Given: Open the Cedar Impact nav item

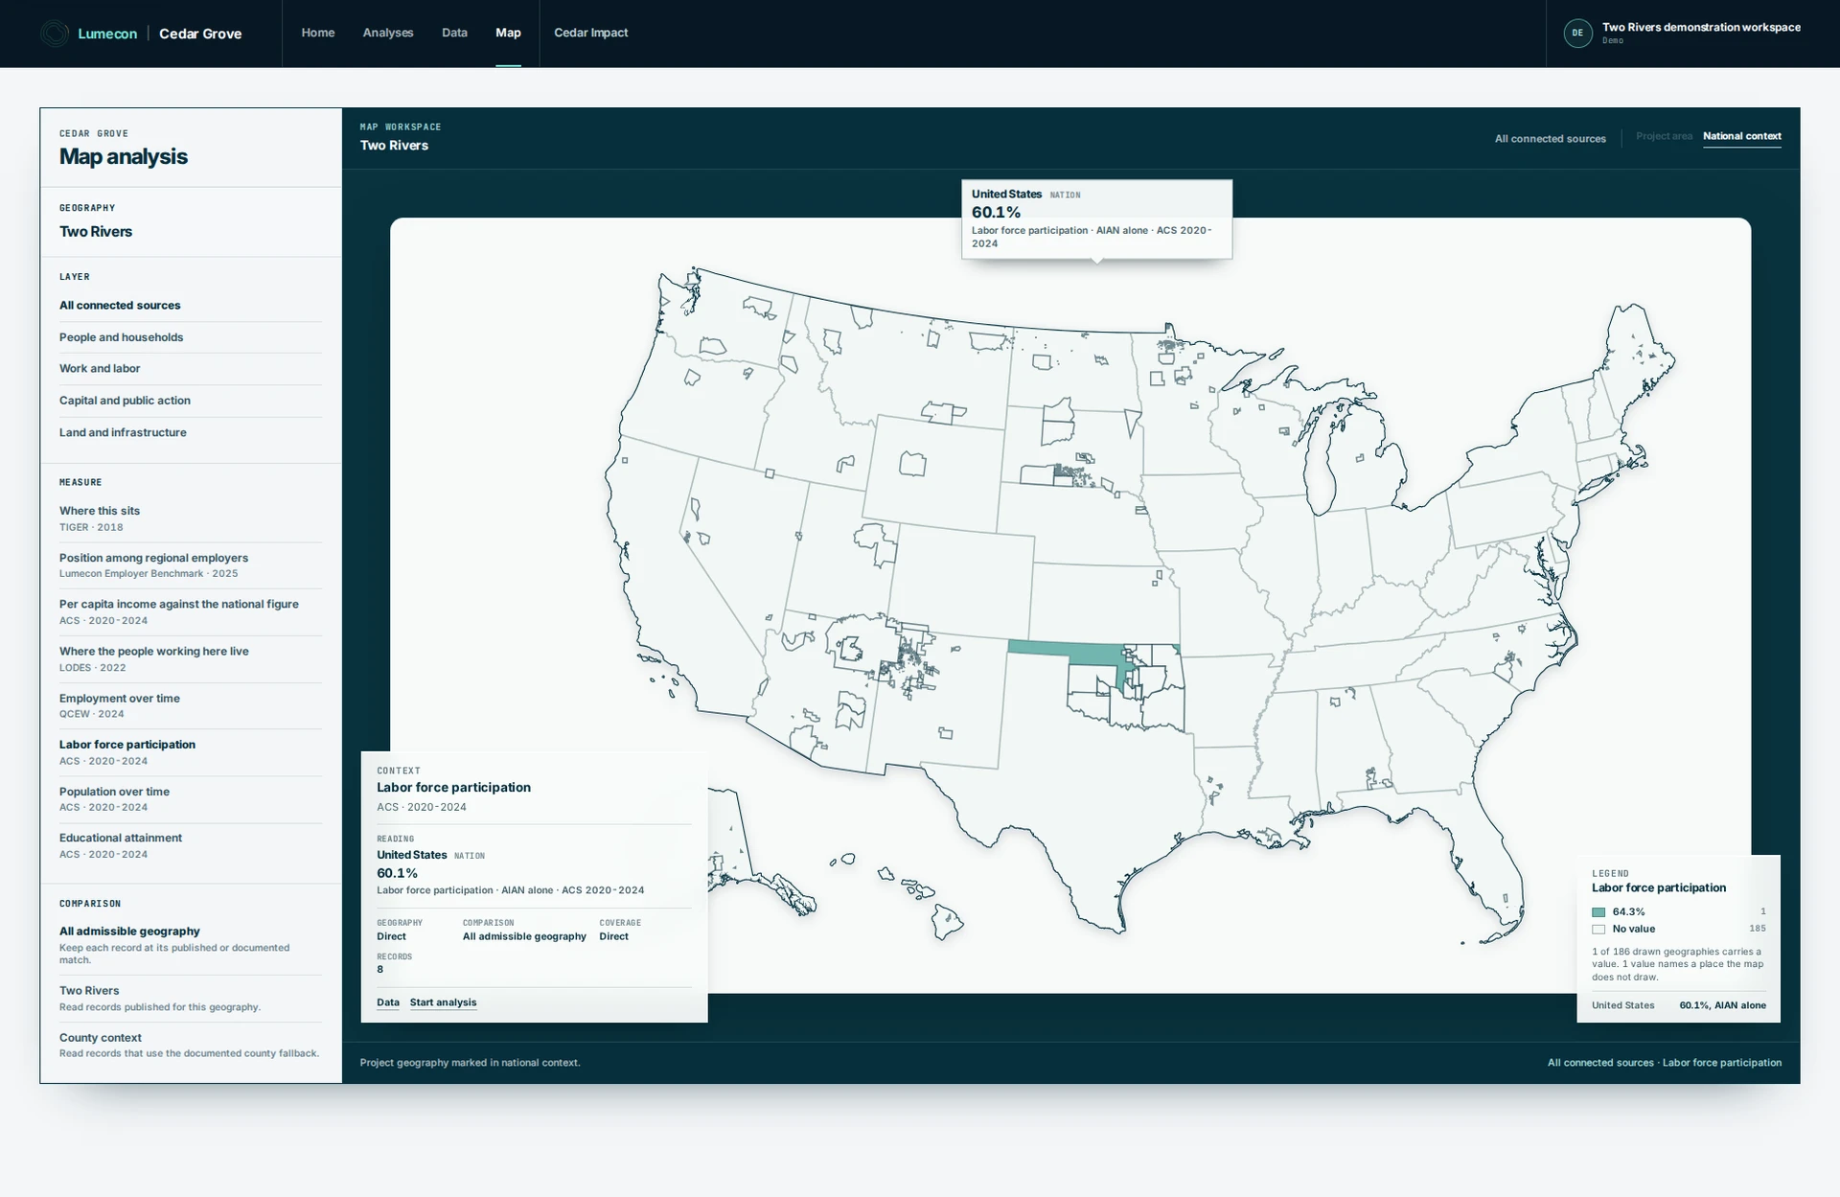Looking at the screenshot, I should click(x=591, y=33).
